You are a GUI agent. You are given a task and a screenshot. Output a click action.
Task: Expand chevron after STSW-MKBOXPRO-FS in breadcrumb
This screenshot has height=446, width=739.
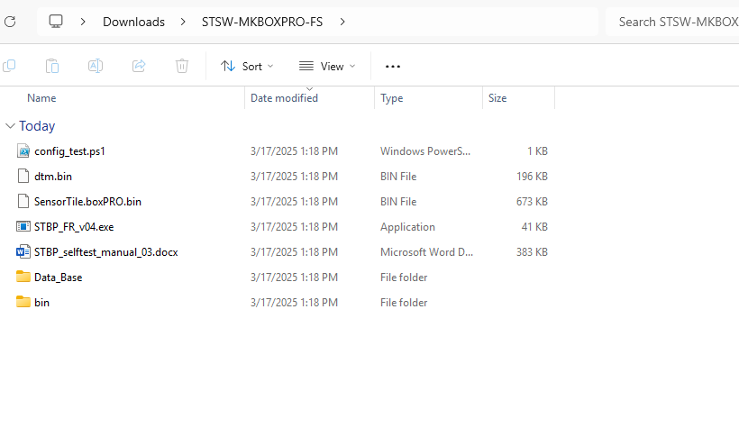(x=342, y=22)
